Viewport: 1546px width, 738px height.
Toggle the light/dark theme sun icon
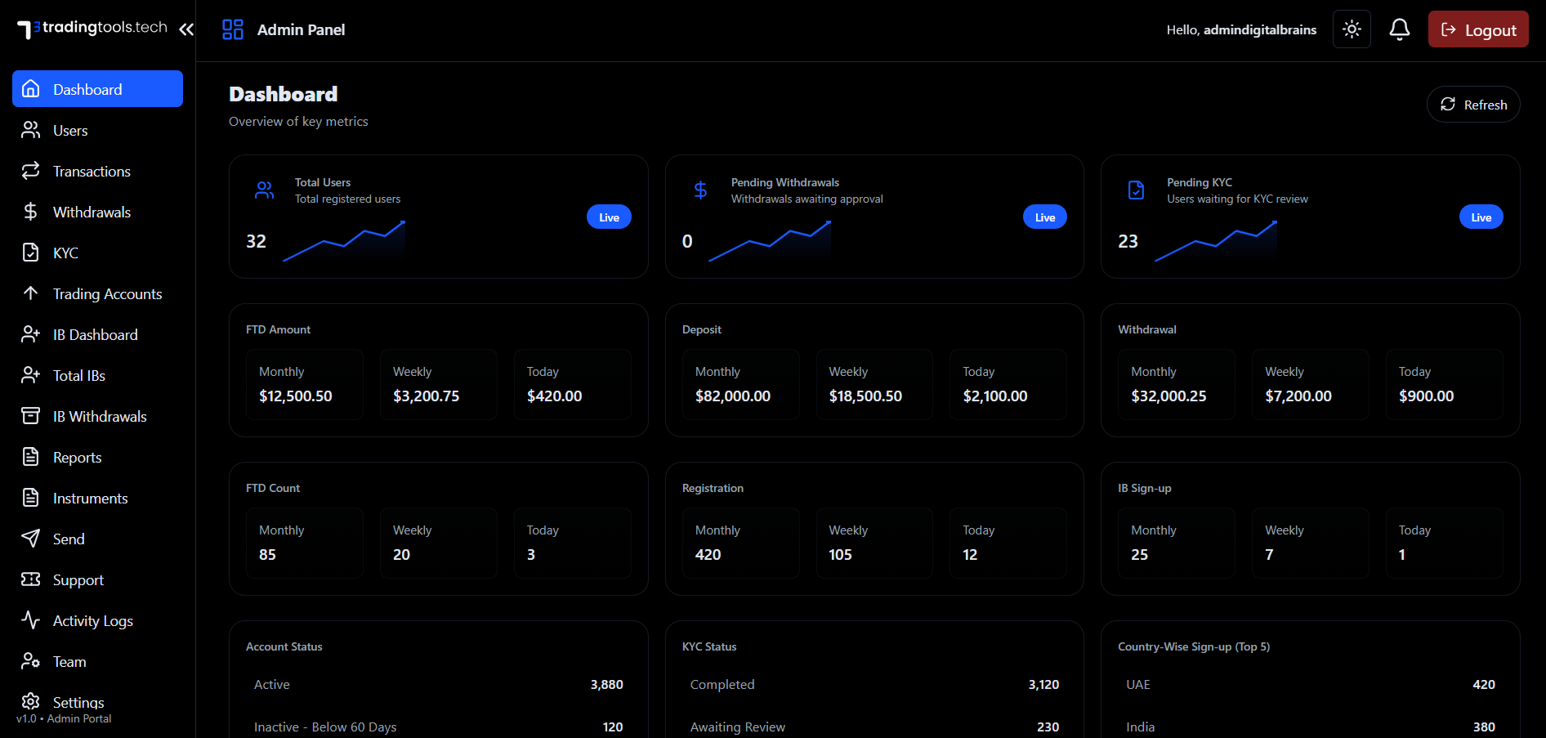coord(1352,29)
